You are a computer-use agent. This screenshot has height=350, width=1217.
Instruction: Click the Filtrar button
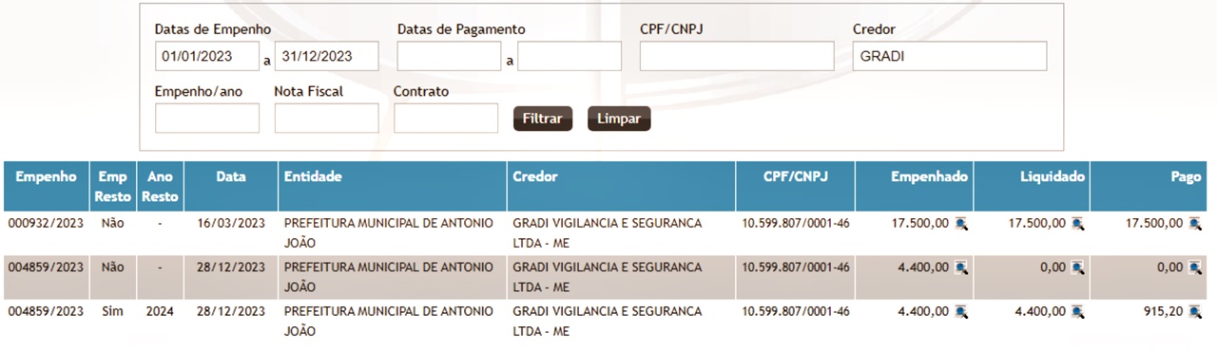(x=543, y=120)
